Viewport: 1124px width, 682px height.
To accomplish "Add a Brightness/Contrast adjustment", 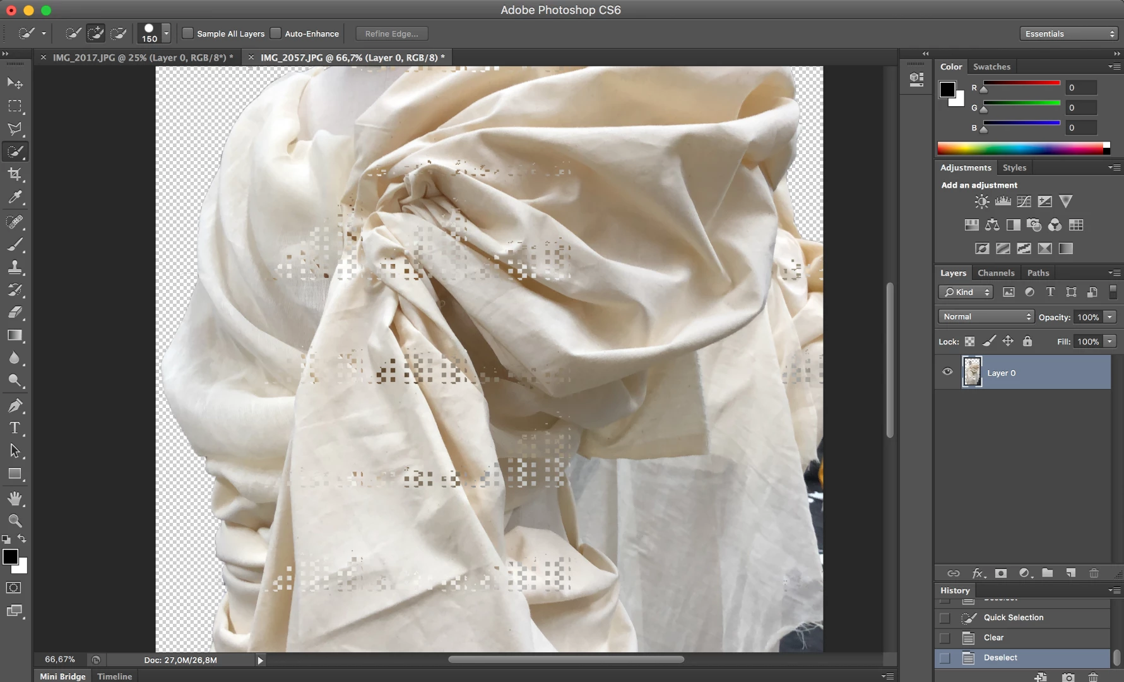I will pos(982,201).
